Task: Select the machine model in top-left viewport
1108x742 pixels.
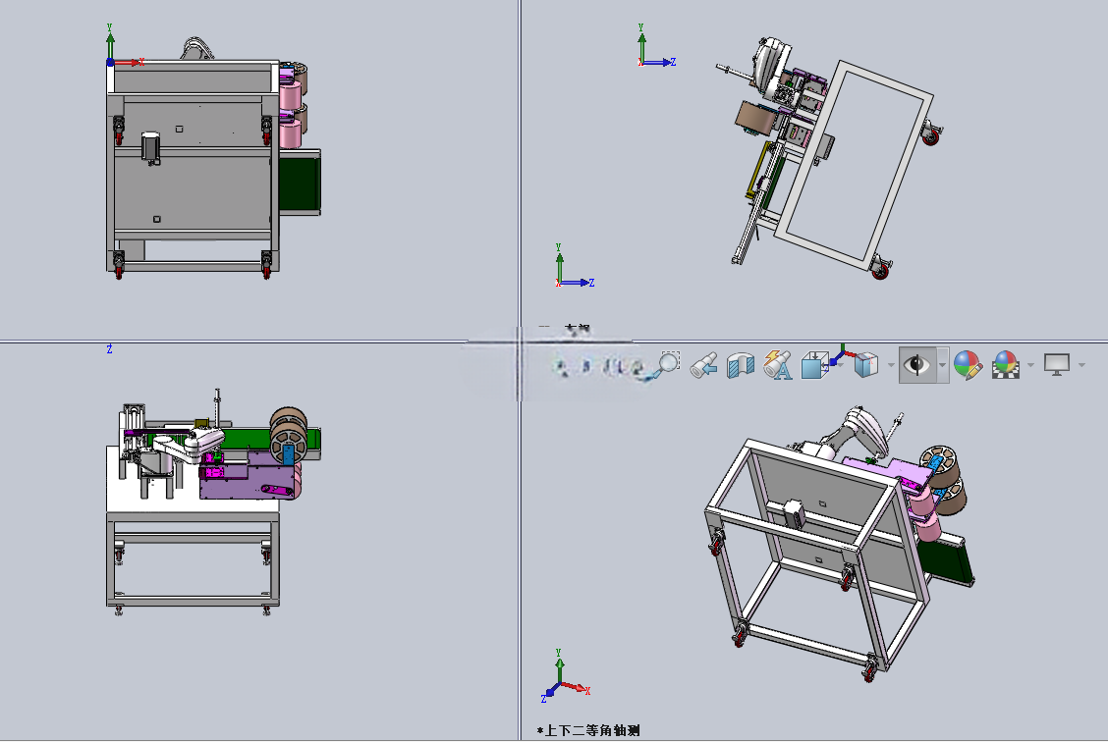Action: [213, 159]
